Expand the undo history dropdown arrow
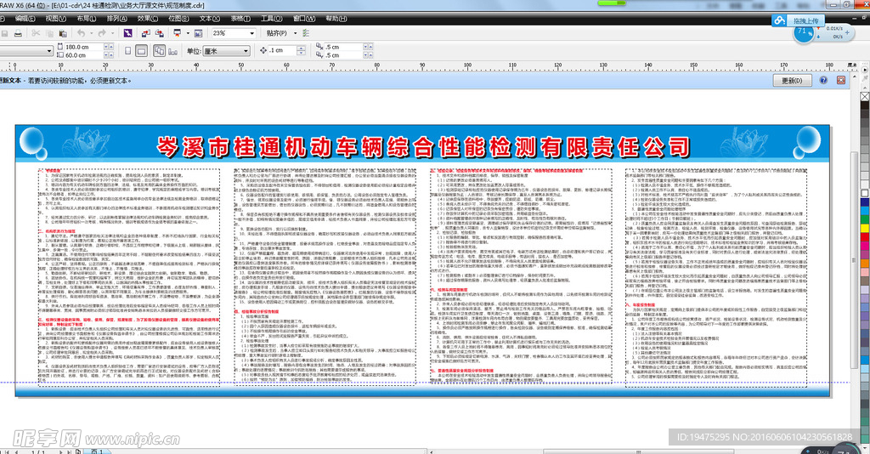Image resolution: width=870 pixels, height=454 pixels. pos(91,33)
